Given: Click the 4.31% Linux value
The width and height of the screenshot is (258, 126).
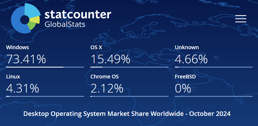Looking at the screenshot, I should click(22, 88).
